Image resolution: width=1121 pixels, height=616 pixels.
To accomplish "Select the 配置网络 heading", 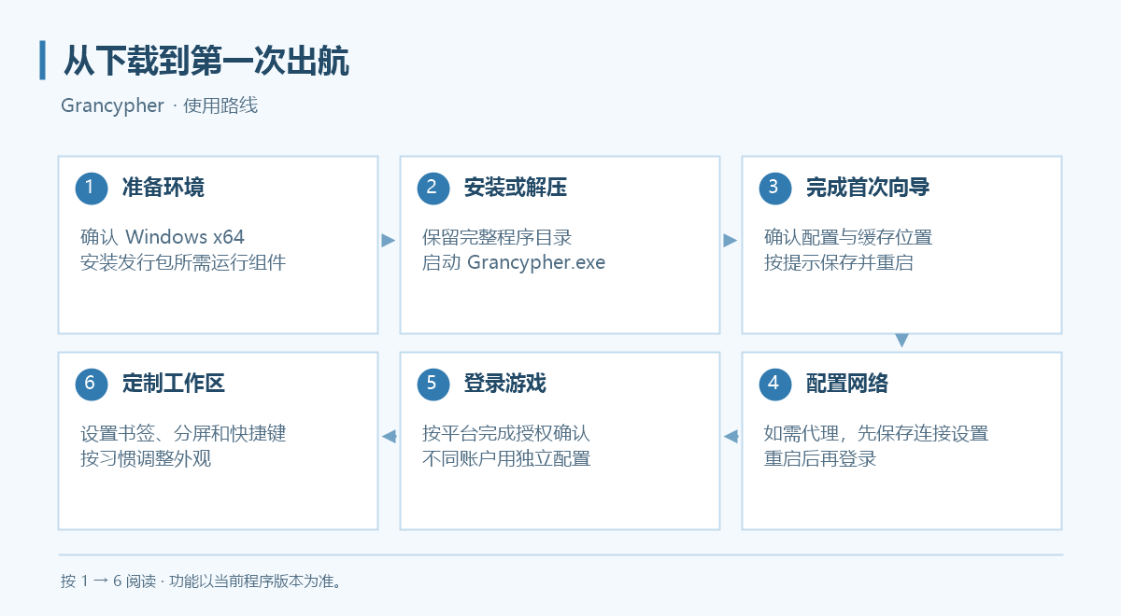I will (x=847, y=384).
